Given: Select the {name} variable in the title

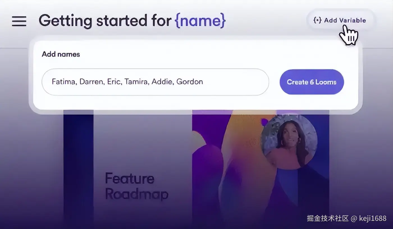Looking at the screenshot, I should click(x=200, y=21).
